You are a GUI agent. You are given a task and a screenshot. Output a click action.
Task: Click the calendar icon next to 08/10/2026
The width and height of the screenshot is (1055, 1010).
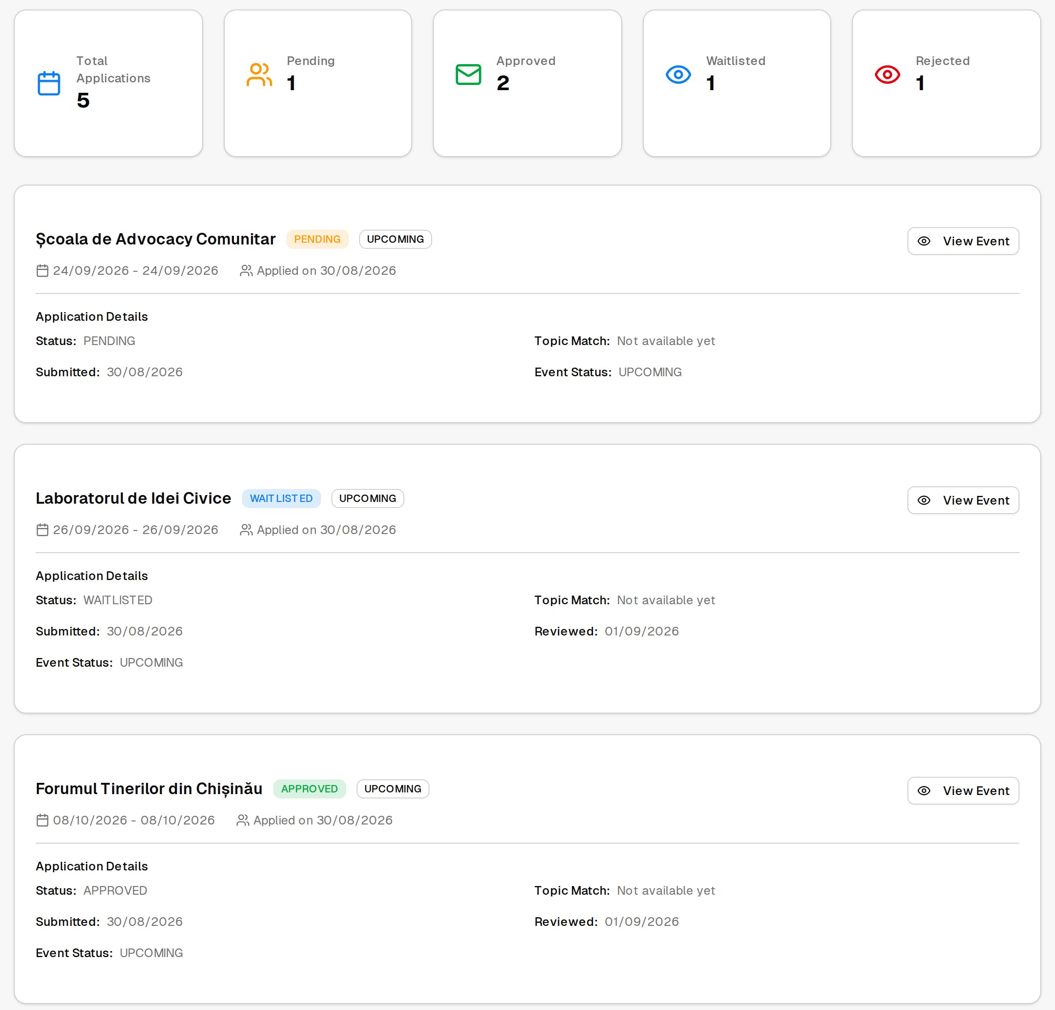(43, 820)
